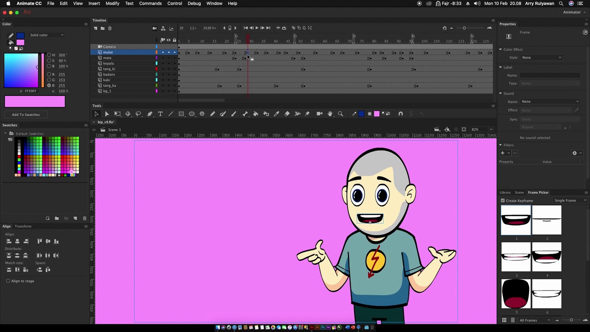Viewport: 590px width, 332px height.
Task: Click the lock all layers padlock icon
Action: pyautogui.click(x=174, y=40)
